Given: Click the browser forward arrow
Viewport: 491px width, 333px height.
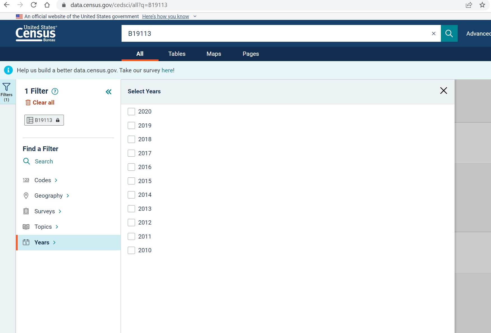Looking at the screenshot, I should tap(20, 5).
